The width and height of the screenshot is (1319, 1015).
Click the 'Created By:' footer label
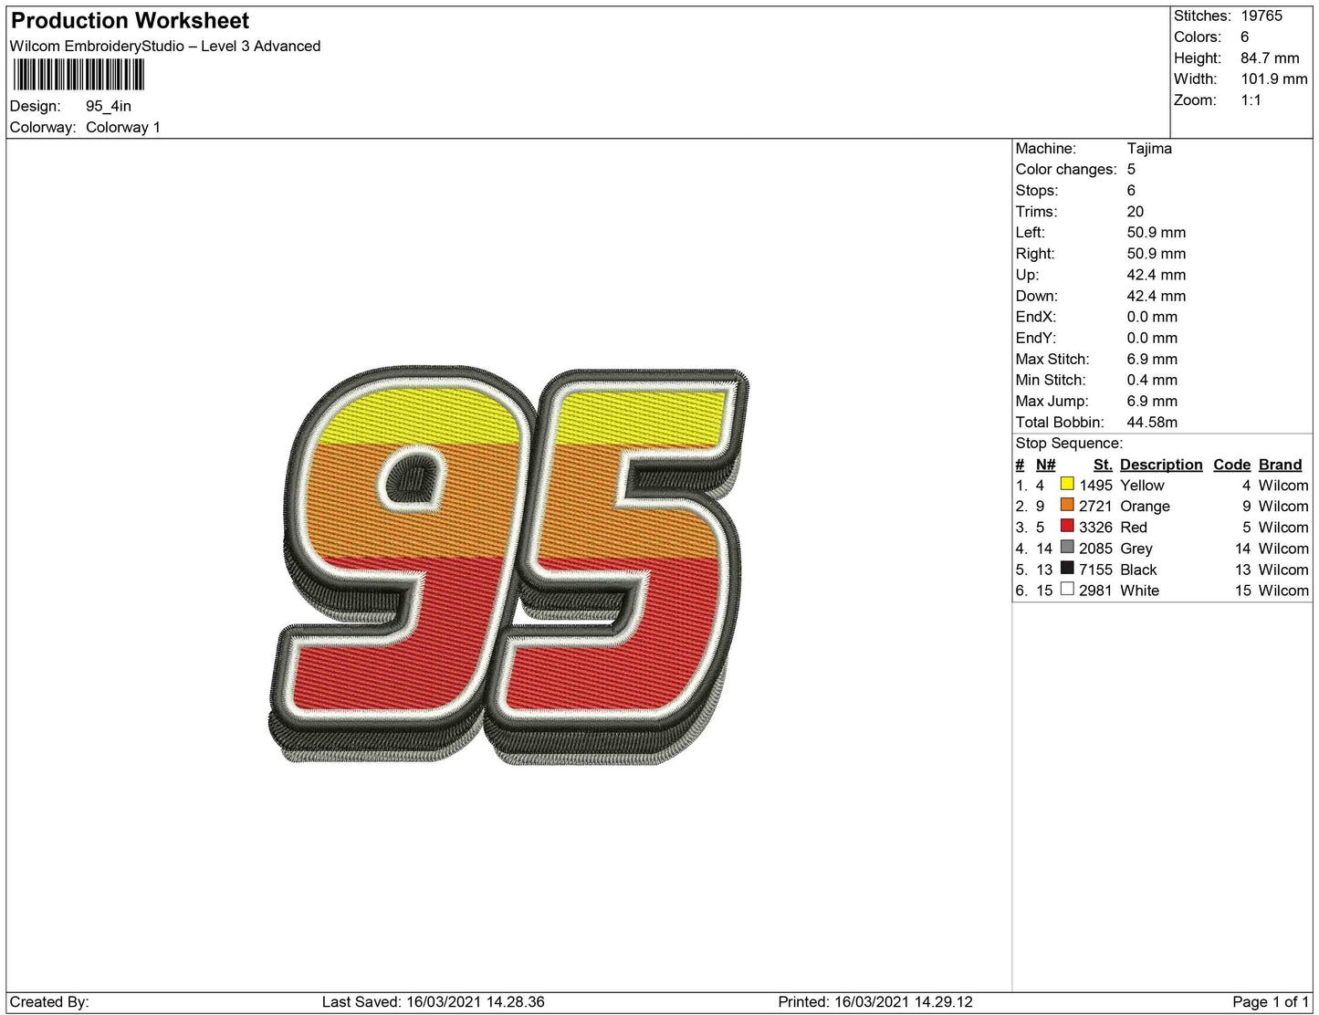click(x=49, y=1001)
